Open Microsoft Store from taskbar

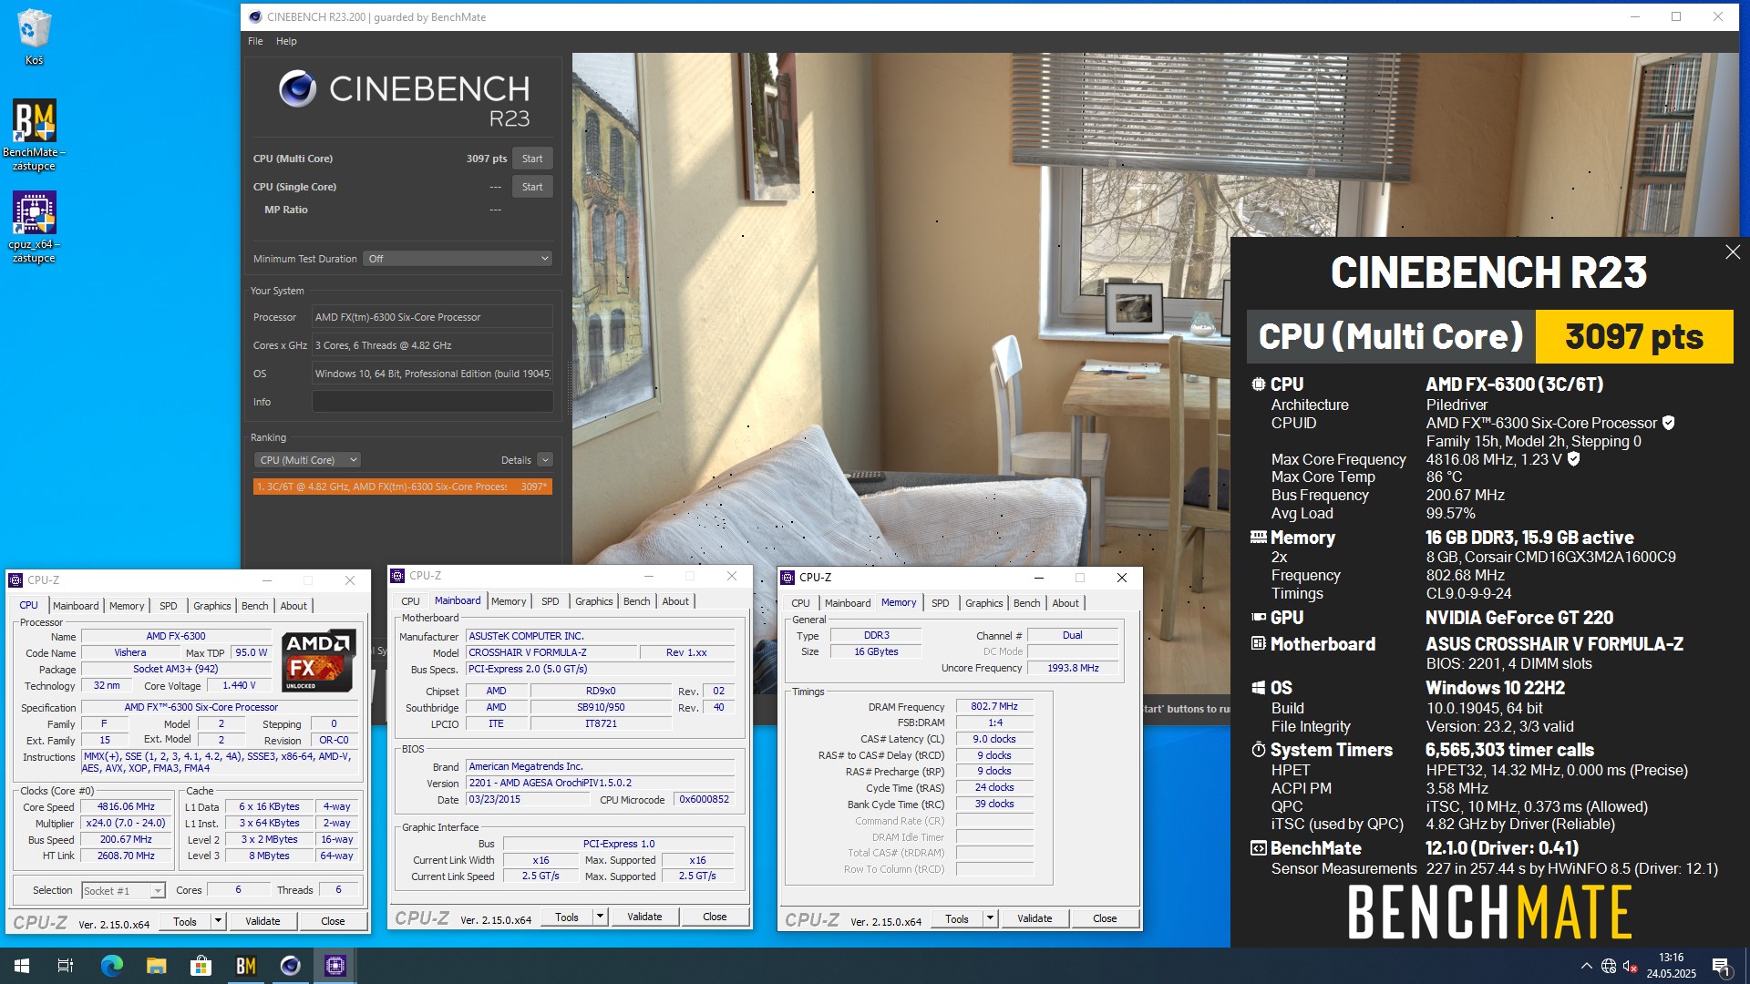(x=201, y=966)
